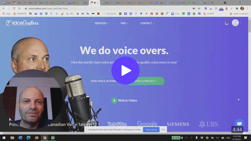Click the browser home icon
251x141 pixels.
pyautogui.click(x=19, y=8)
